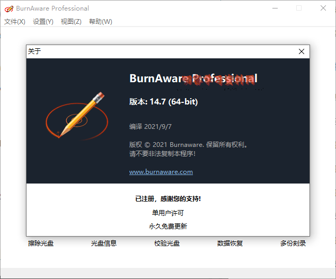336x279 pixels.
Task: Open the 光盘信息 tool
Action: 104,243
